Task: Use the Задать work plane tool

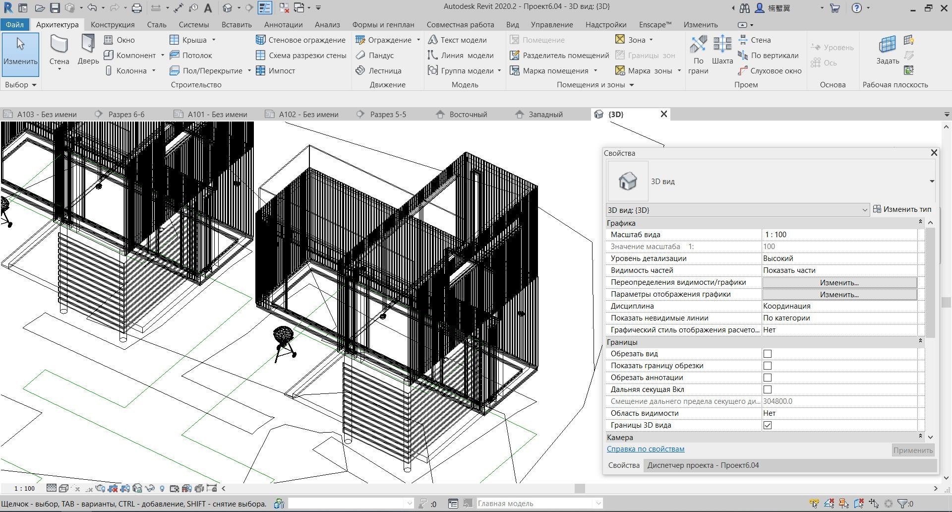Action: pos(888,50)
